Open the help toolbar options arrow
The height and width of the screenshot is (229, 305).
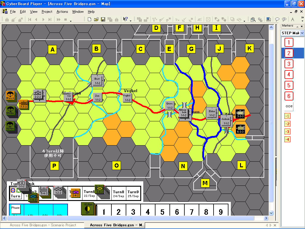(x=130, y=21)
